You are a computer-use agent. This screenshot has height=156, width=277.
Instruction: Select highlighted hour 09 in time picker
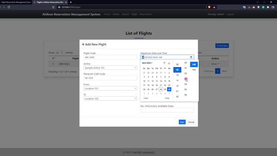[x=177, y=70]
